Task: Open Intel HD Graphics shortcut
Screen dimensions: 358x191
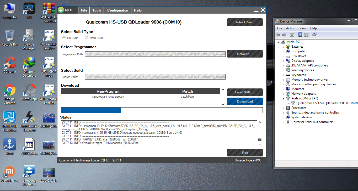Action: (x=10, y=121)
